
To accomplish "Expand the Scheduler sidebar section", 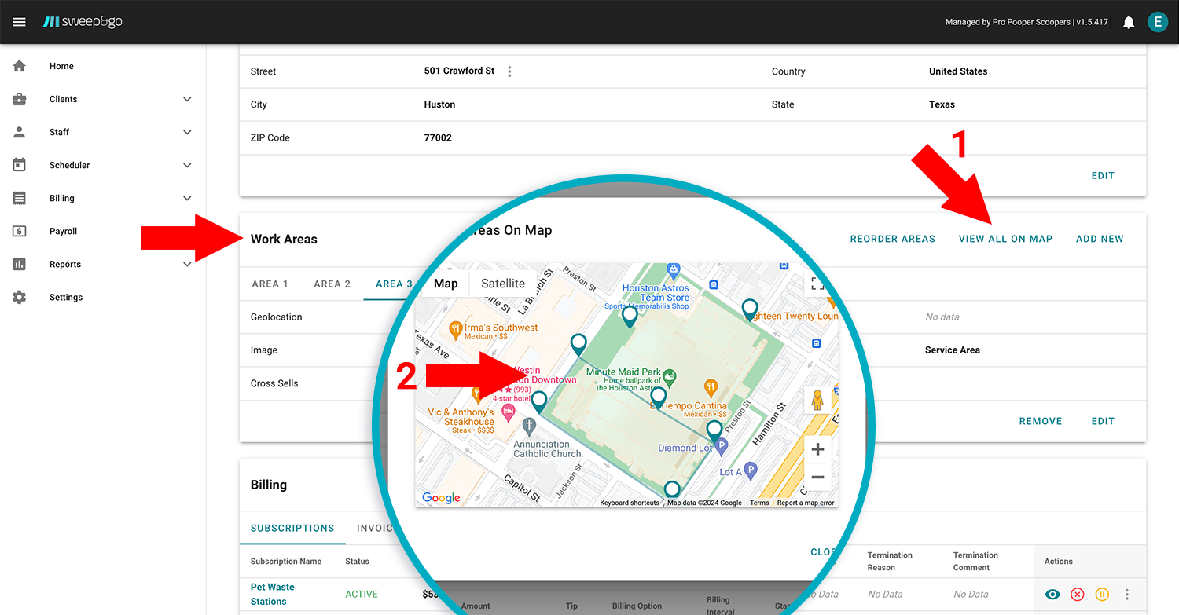I will 187,165.
